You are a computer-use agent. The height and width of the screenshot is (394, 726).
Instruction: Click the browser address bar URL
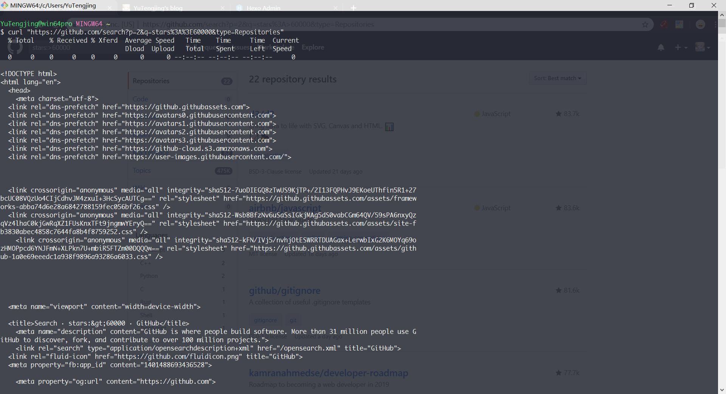click(258, 24)
